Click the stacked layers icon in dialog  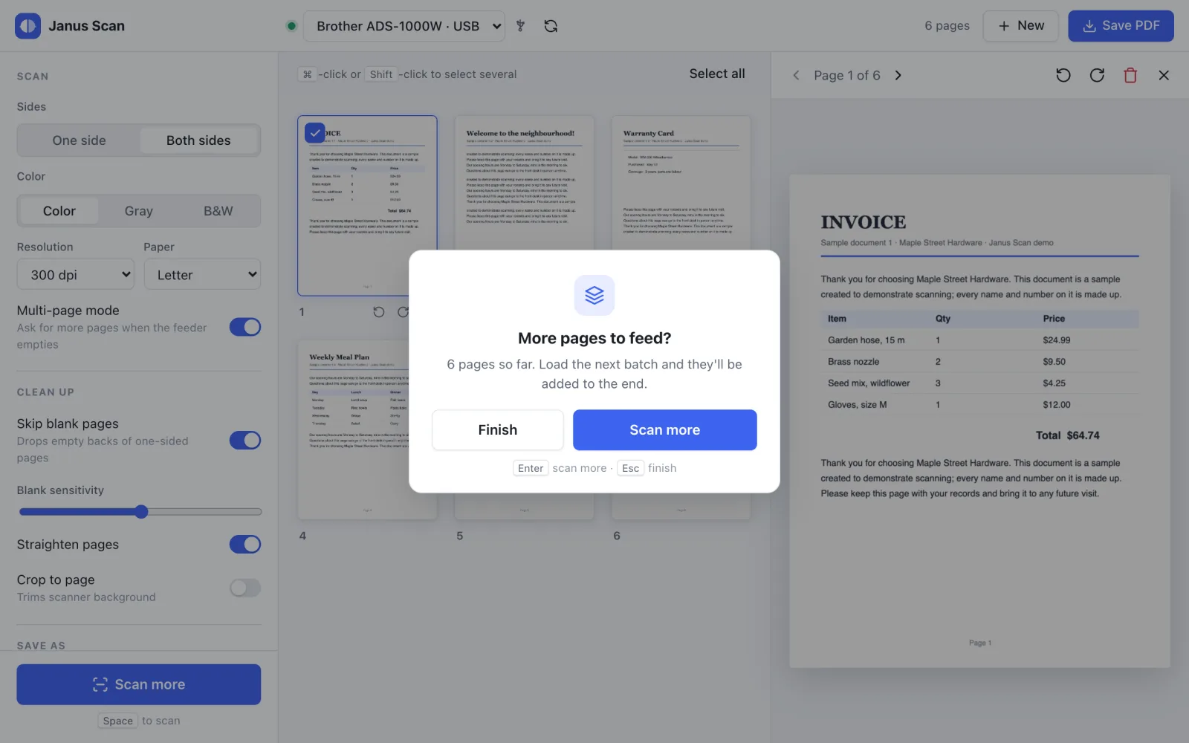(x=594, y=295)
